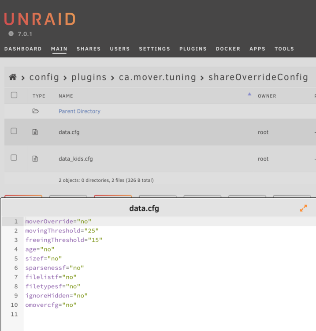Place cursor on filelistf="no" line

51,277
